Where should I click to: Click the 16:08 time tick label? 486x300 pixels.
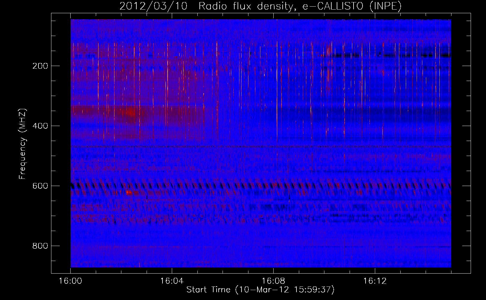point(273,281)
